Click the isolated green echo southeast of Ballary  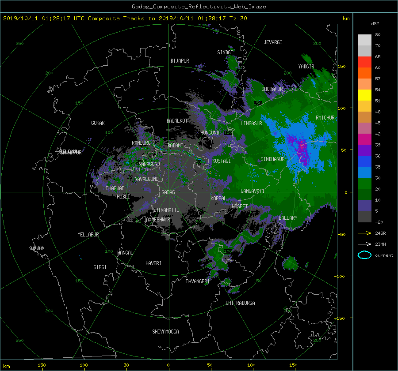(x=290, y=263)
